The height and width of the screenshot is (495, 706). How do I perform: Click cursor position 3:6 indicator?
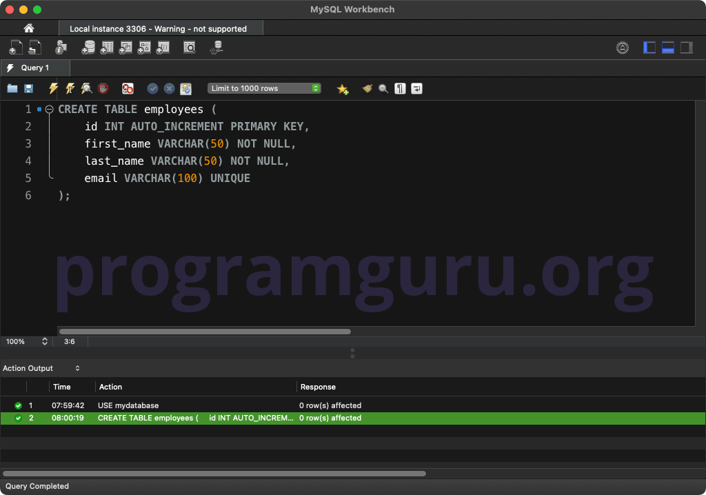[x=70, y=341]
